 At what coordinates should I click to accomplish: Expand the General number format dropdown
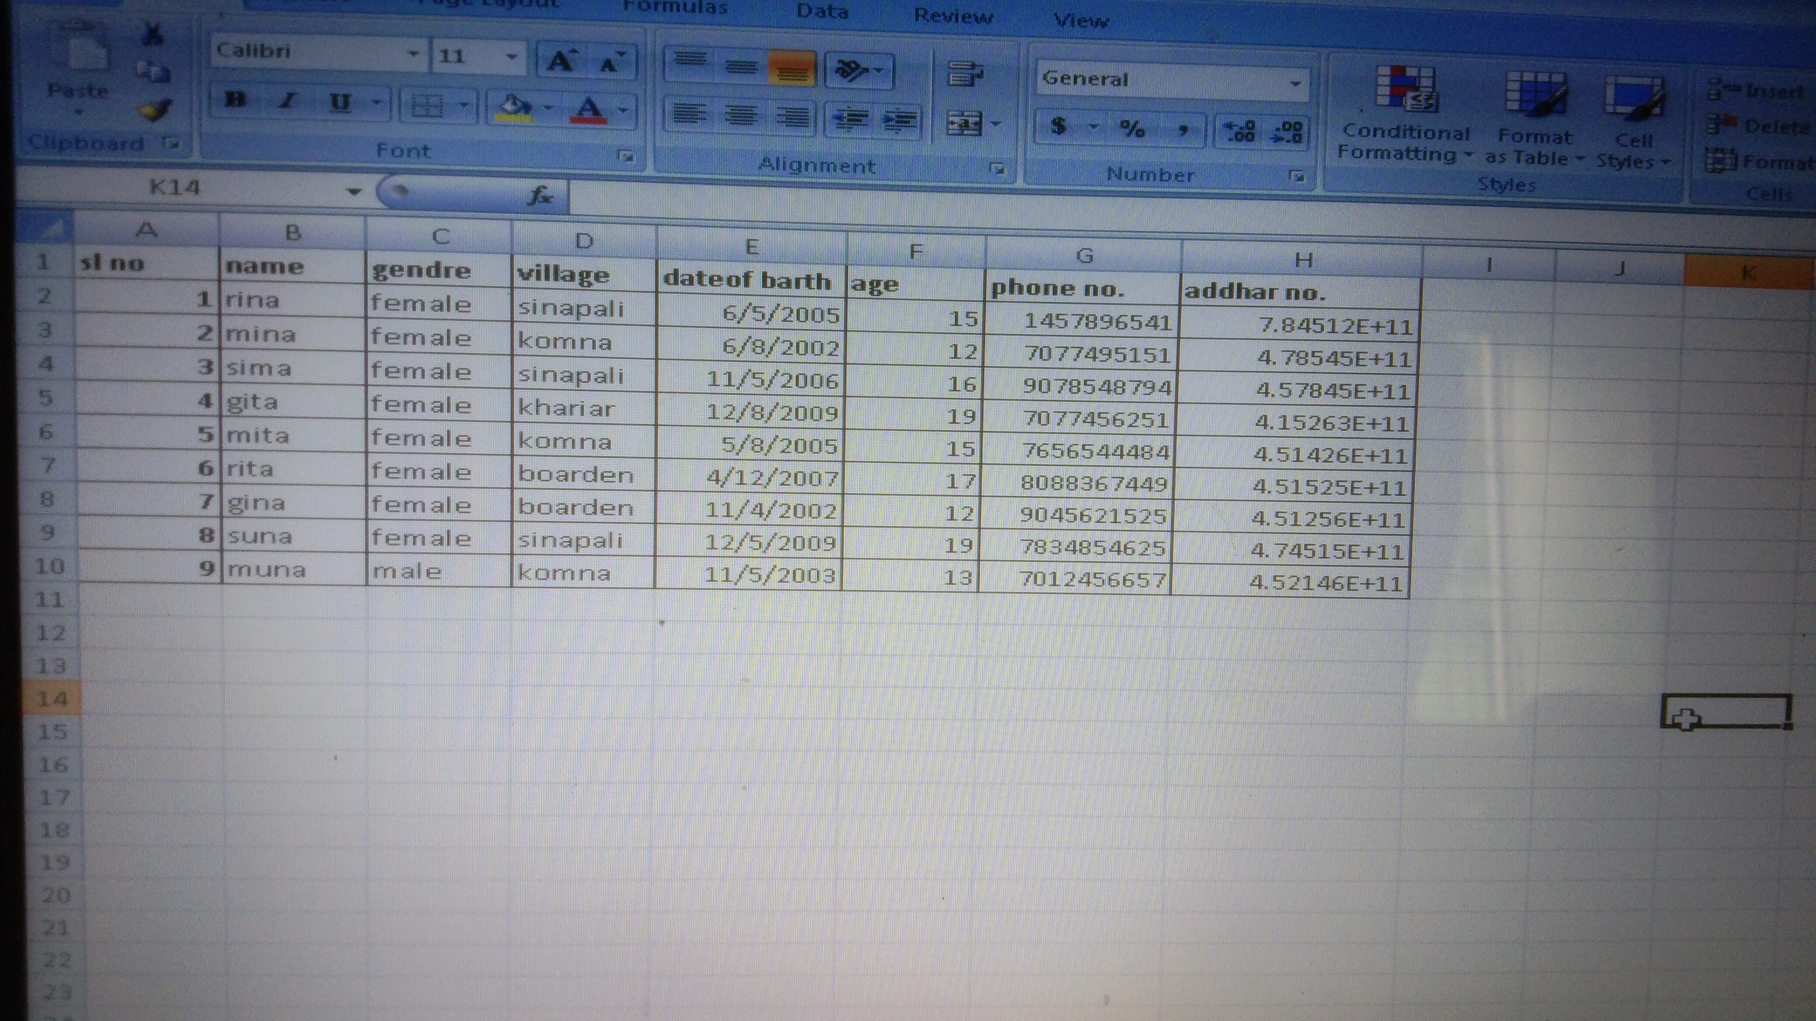pyautogui.click(x=1295, y=83)
